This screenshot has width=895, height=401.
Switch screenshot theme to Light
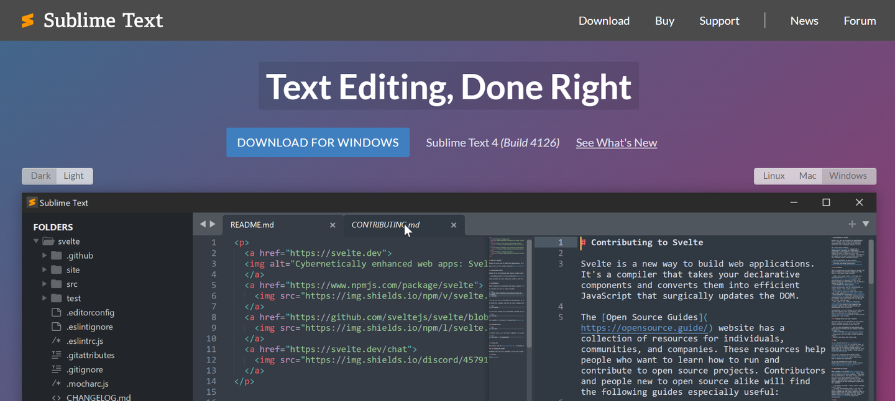73,176
